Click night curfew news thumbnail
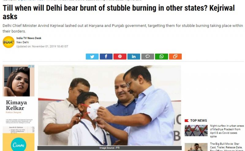Viewport: 245px width, 151px height. (196, 131)
